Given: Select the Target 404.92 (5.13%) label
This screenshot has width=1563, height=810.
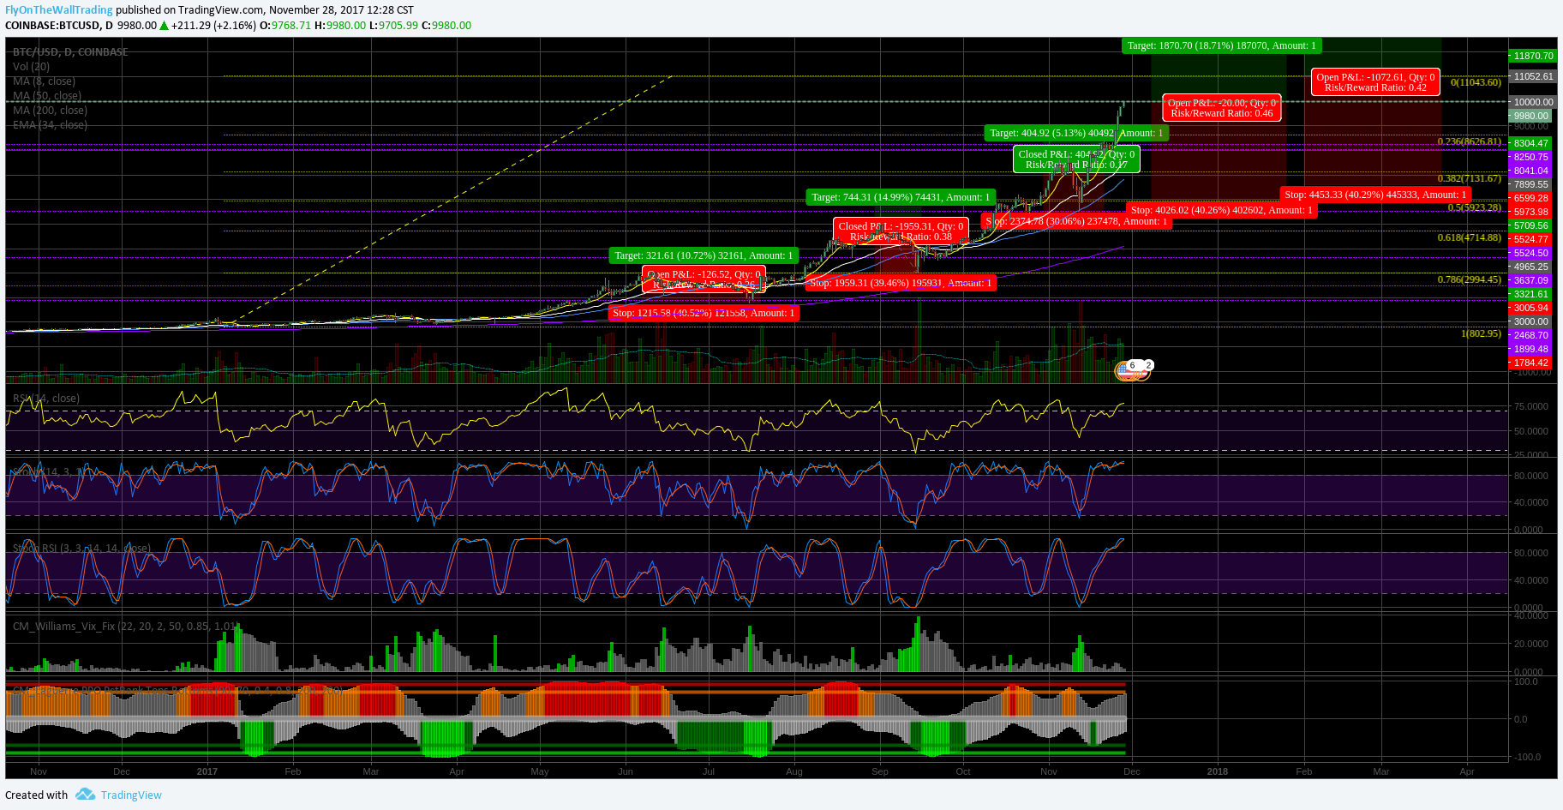Looking at the screenshot, I should click(1076, 133).
